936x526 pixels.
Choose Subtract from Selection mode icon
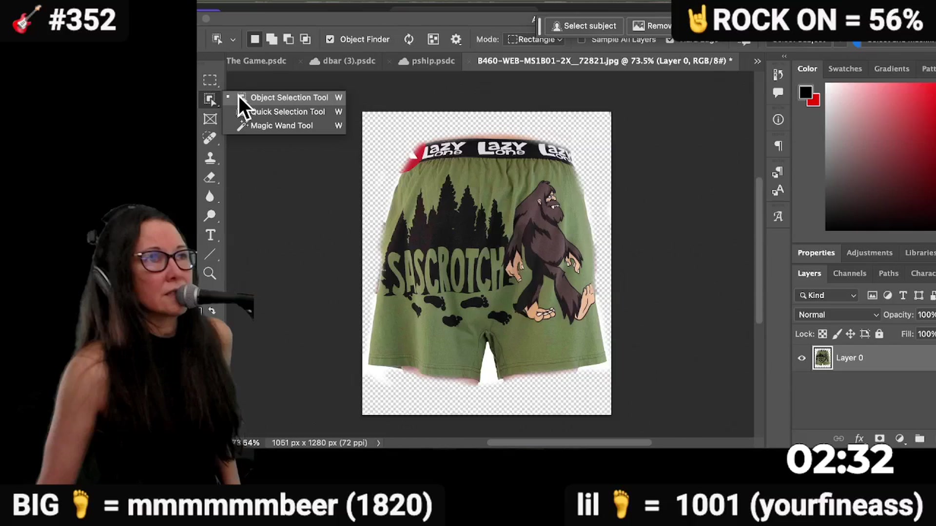(x=289, y=39)
